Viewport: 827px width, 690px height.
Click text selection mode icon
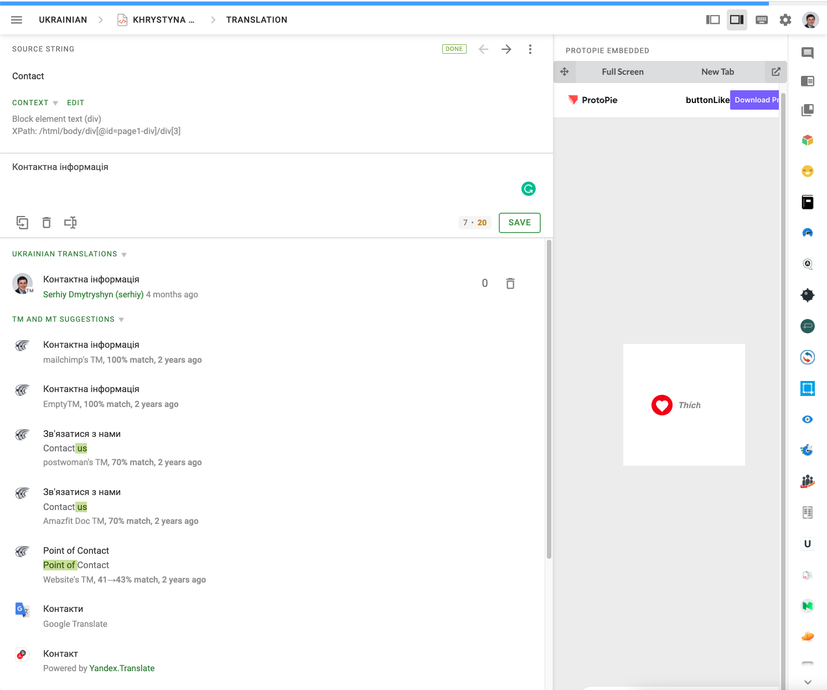[70, 223]
